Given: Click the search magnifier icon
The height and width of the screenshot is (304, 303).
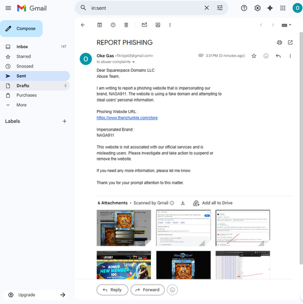Looking at the screenshot, I should (83, 8).
